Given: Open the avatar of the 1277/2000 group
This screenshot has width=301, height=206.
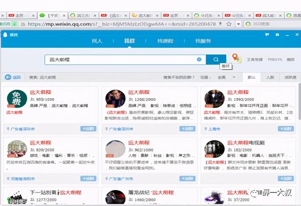Looking at the screenshot, I should [x=17, y=198].
